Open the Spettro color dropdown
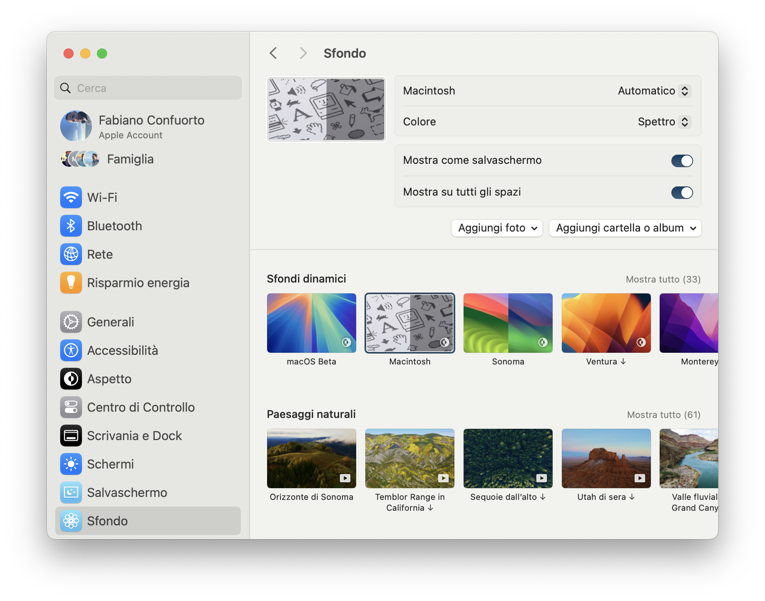Viewport: 765px width, 601px height. point(664,122)
